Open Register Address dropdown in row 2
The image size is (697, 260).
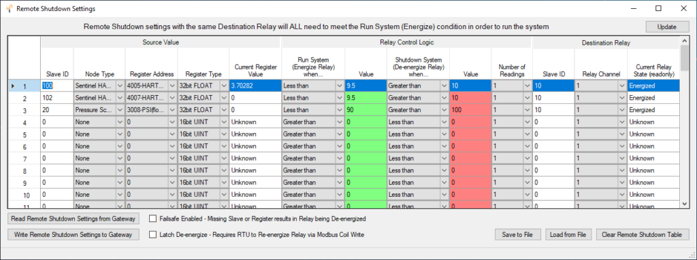point(172,98)
